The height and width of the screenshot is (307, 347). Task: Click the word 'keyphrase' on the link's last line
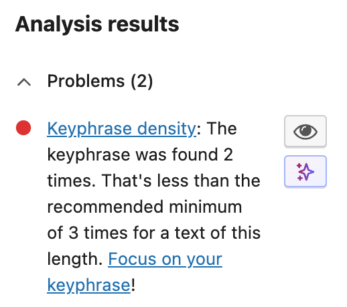click(x=88, y=285)
